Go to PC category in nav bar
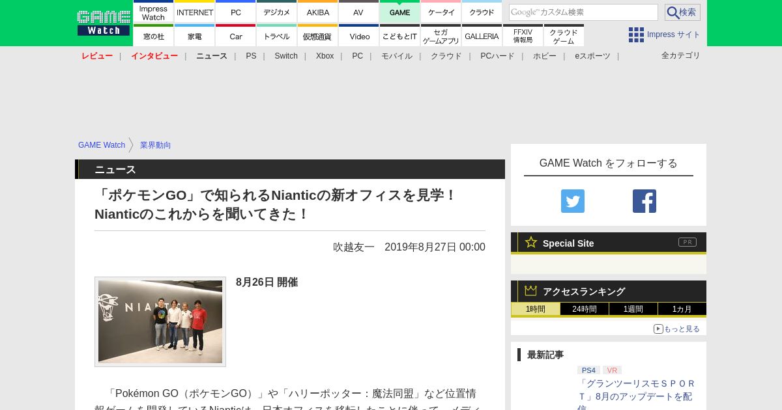 [x=357, y=56]
